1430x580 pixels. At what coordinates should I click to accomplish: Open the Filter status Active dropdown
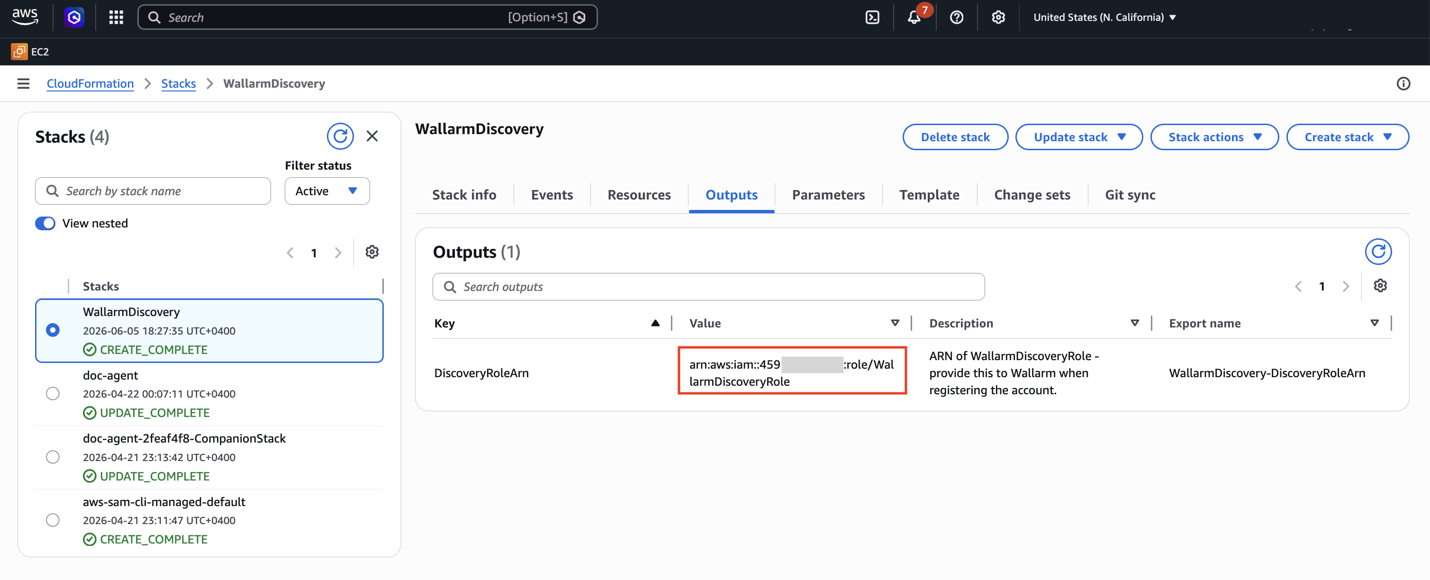pyautogui.click(x=327, y=191)
